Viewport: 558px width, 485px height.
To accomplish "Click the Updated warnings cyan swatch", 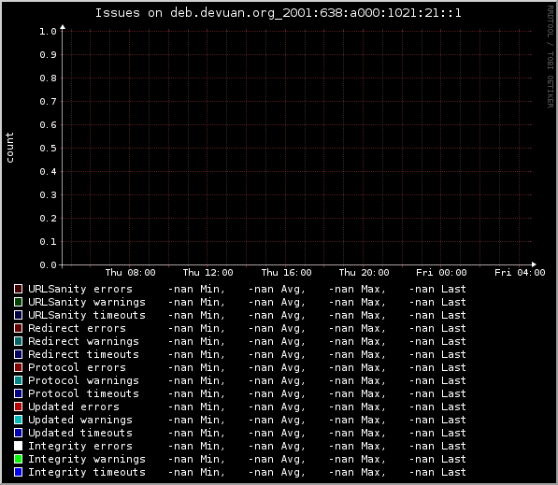I will click(18, 420).
